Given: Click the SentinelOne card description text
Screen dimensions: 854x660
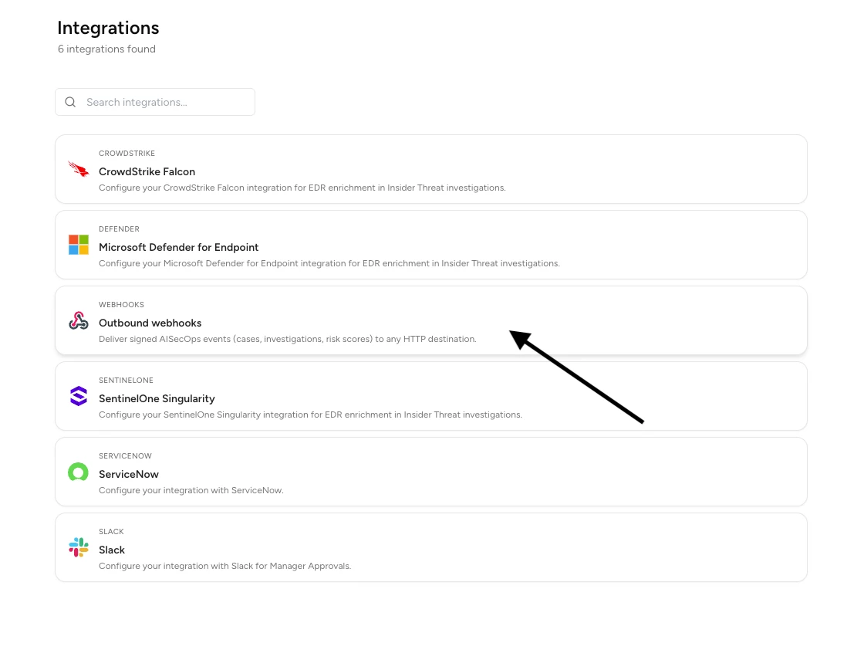Looking at the screenshot, I should pos(310,415).
